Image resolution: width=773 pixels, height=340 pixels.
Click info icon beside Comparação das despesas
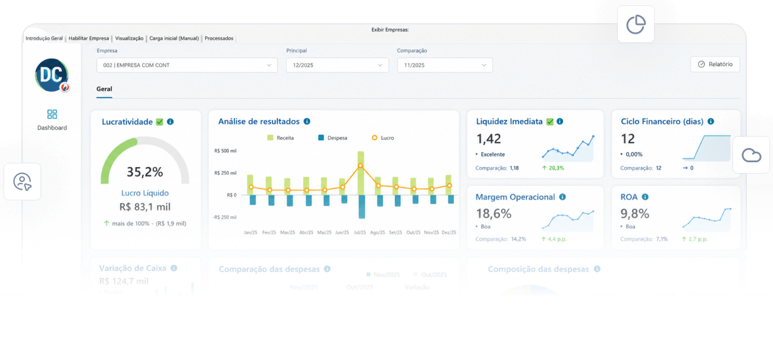tap(327, 269)
